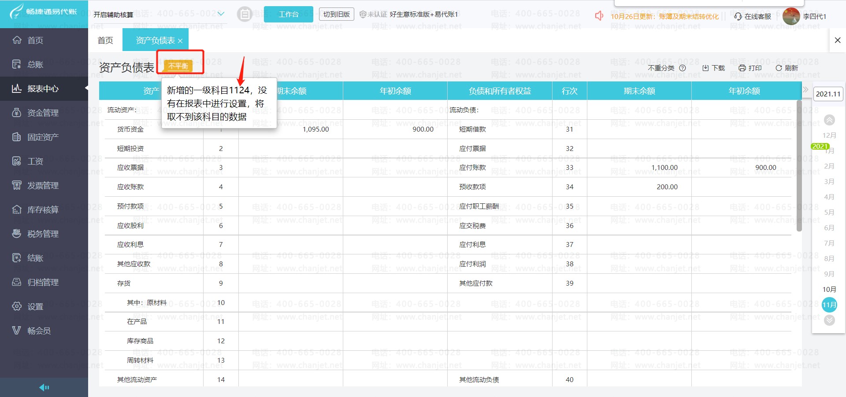Select 2月 in the month list
The image size is (846, 397).
click(829, 166)
